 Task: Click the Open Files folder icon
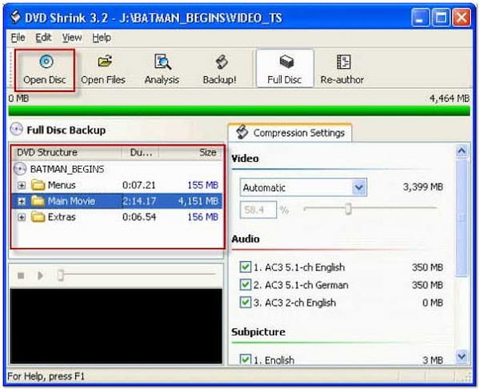click(x=105, y=62)
